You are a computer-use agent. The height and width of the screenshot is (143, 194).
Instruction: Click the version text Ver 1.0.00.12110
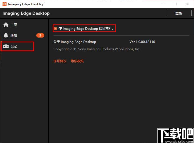coord(142,42)
